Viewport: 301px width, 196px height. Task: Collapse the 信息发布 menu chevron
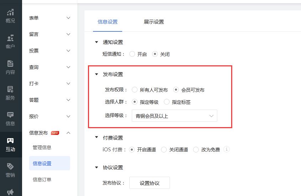point(68,133)
